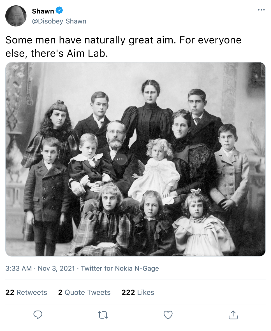
Task: Visit the @Disobey_Shawn handle
Action: 59,21
